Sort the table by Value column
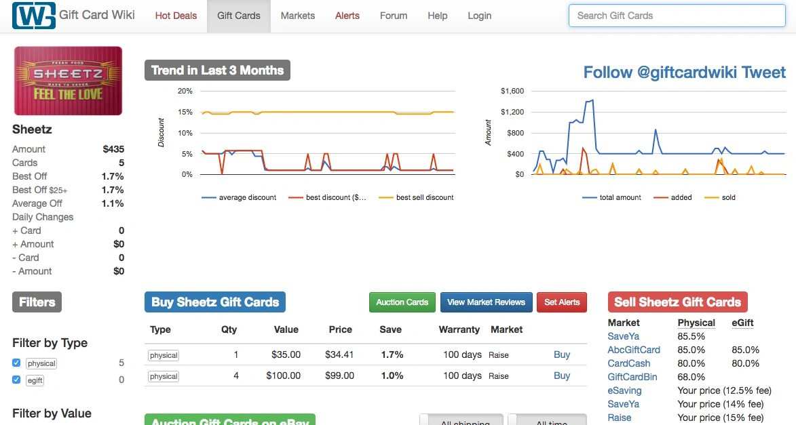The height and width of the screenshot is (425, 796). tap(286, 329)
